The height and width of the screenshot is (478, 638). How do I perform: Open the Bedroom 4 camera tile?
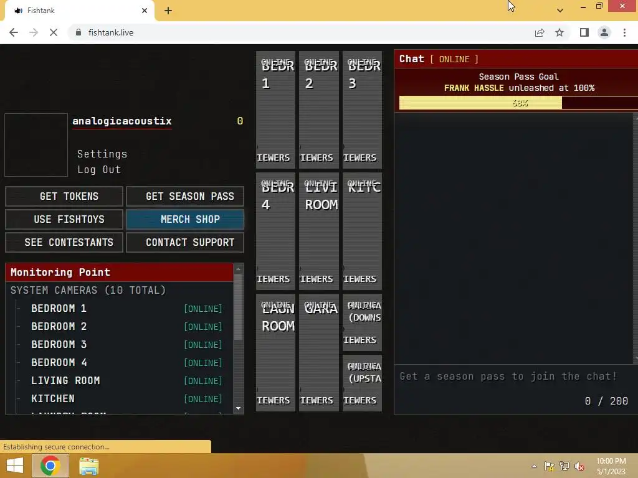tap(275, 232)
